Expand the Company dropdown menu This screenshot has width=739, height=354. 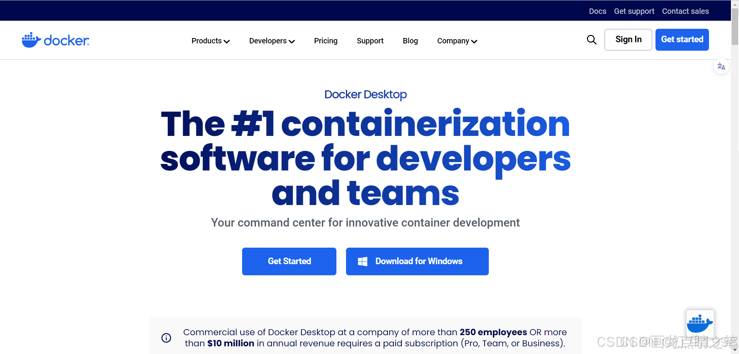point(457,41)
